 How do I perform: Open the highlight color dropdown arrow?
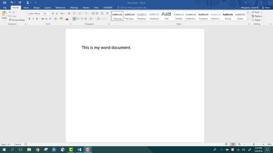pyautogui.click(x=64, y=19)
